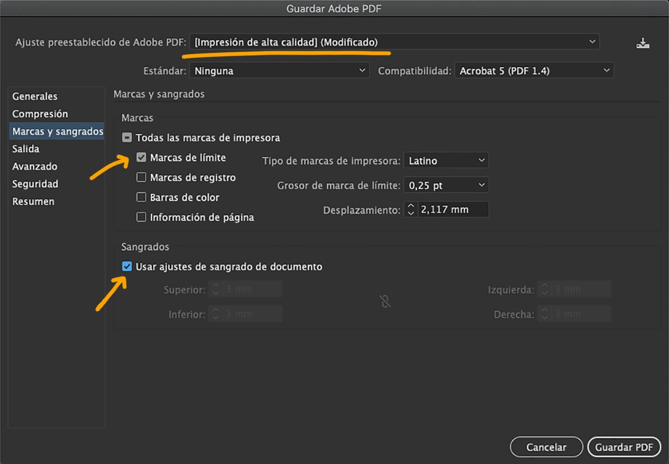669x464 pixels.
Task: Open Compatibilidad dropdown Acrobat 5
Action: (x=534, y=71)
